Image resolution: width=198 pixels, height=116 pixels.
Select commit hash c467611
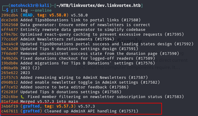click(x=10, y=111)
